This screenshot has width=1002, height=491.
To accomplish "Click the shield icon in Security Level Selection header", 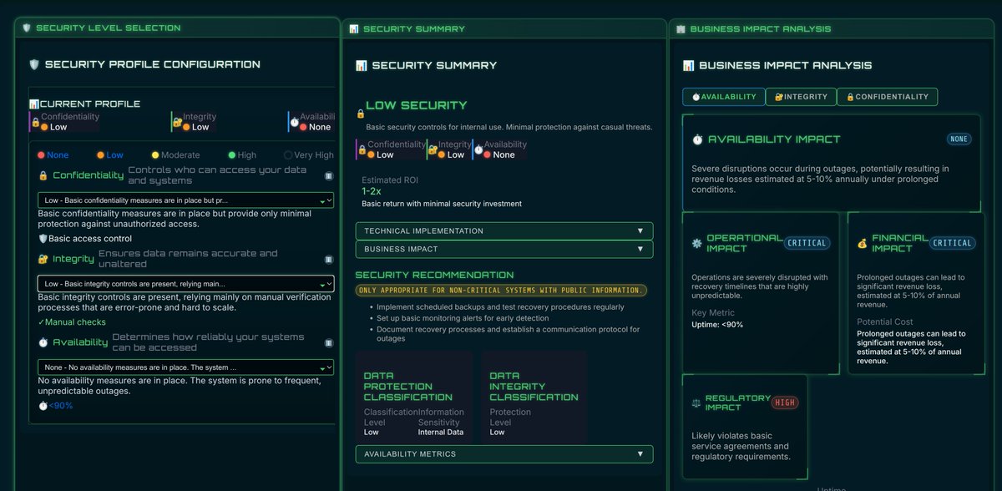I will click(x=26, y=28).
